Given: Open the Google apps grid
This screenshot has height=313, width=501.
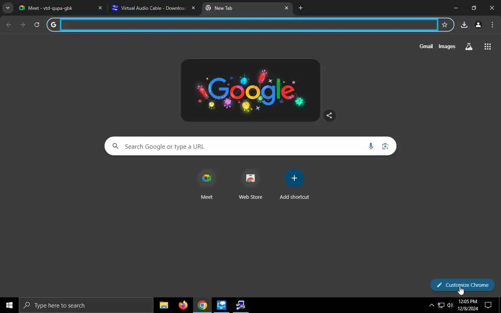Looking at the screenshot, I should point(487,47).
